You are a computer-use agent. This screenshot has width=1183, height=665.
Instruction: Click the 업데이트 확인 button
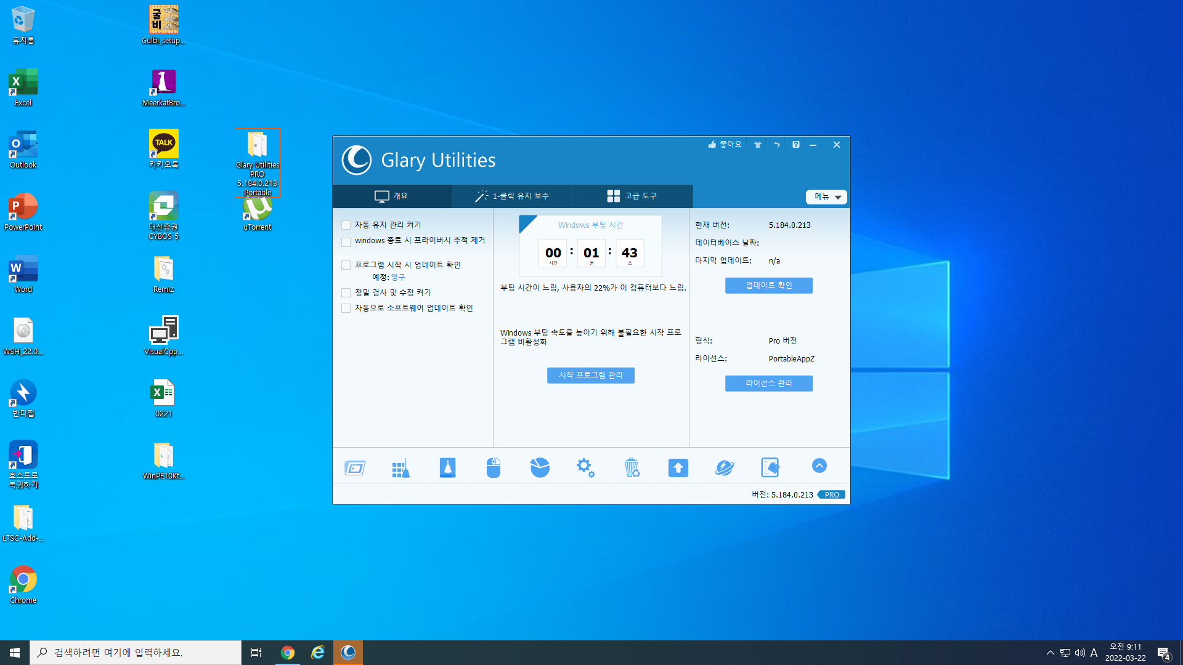coord(769,286)
